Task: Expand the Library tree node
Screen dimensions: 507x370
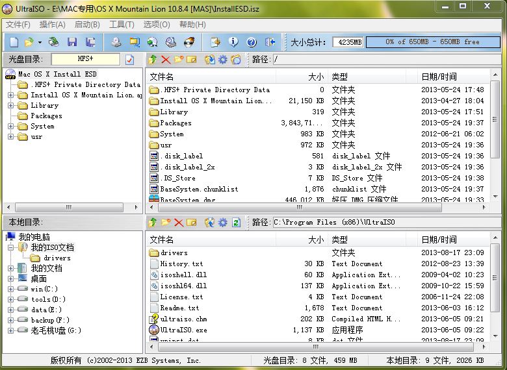Action: [x=10, y=105]
